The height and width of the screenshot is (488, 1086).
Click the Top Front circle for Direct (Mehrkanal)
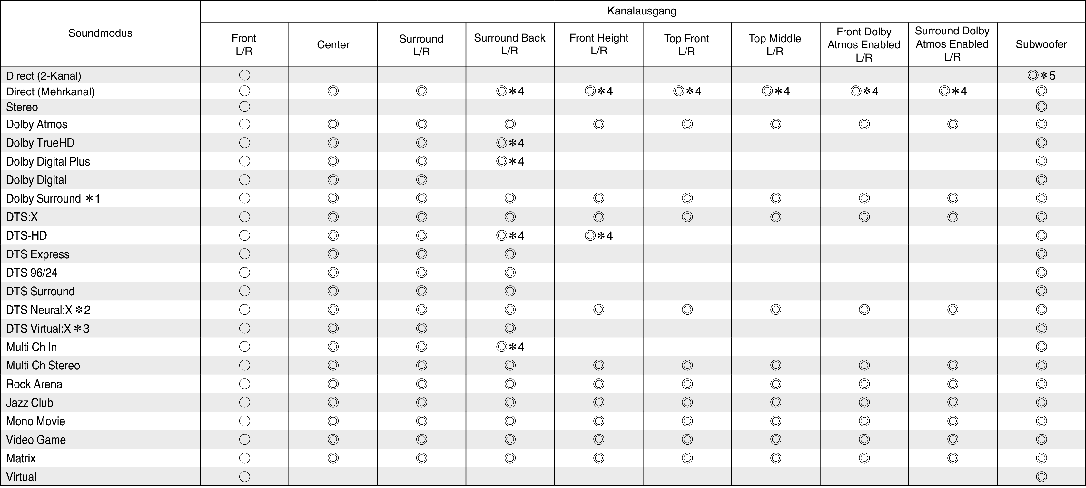(x=679, y=91)
